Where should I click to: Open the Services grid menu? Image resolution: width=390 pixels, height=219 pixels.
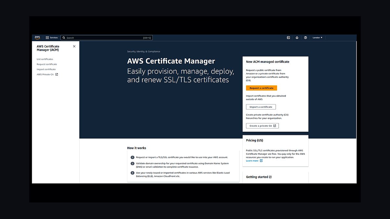pyautogui.click(x=52, y=38)
